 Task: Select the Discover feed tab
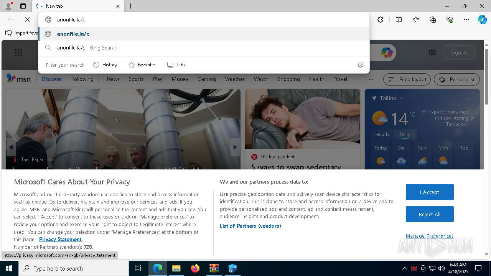point(52,79)
